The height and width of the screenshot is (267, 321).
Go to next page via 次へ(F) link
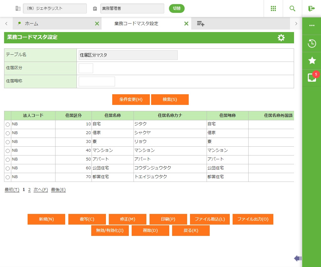coord(41,190)
